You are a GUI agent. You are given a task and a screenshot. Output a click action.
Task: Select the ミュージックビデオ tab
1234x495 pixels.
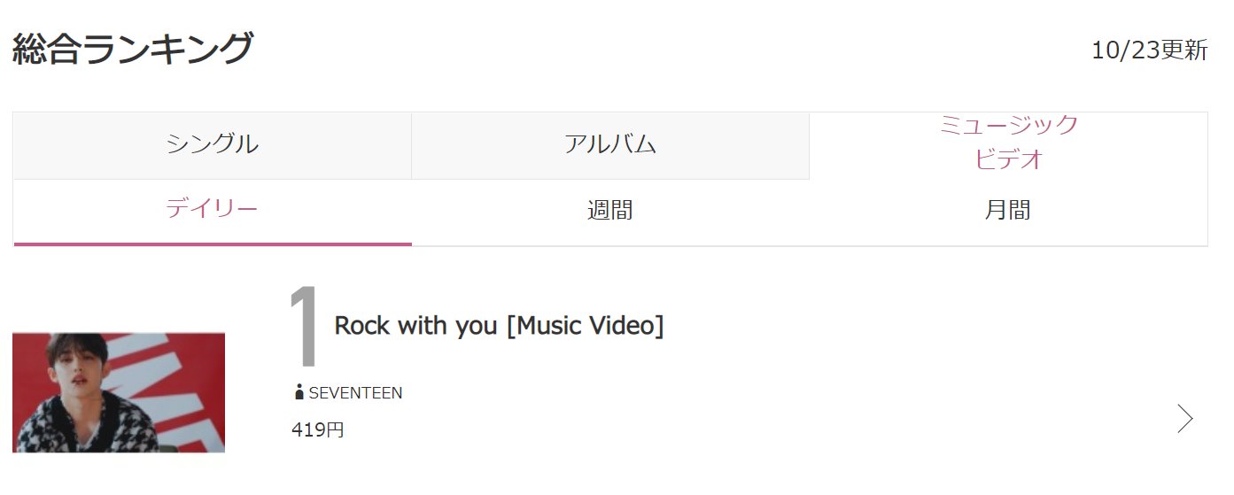click(1008, 145)
